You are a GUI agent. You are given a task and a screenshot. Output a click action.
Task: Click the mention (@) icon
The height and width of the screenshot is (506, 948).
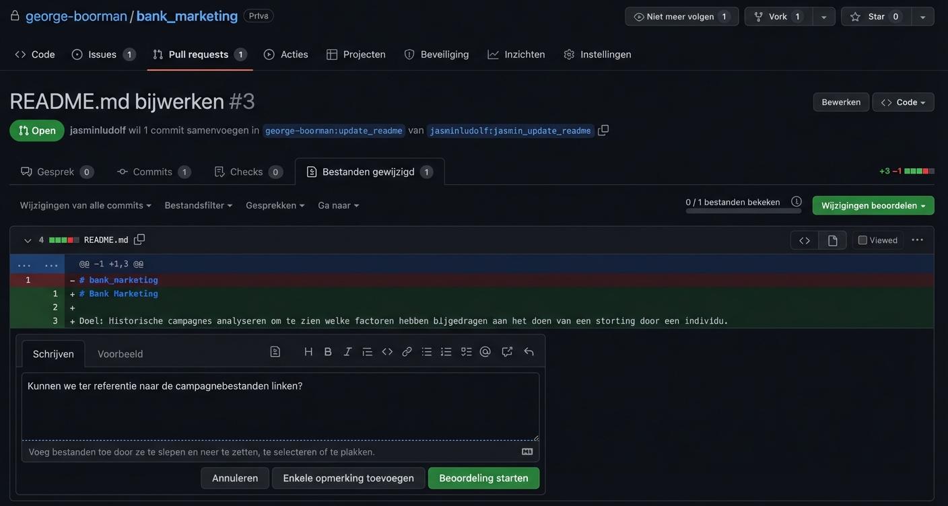(485, 352)
